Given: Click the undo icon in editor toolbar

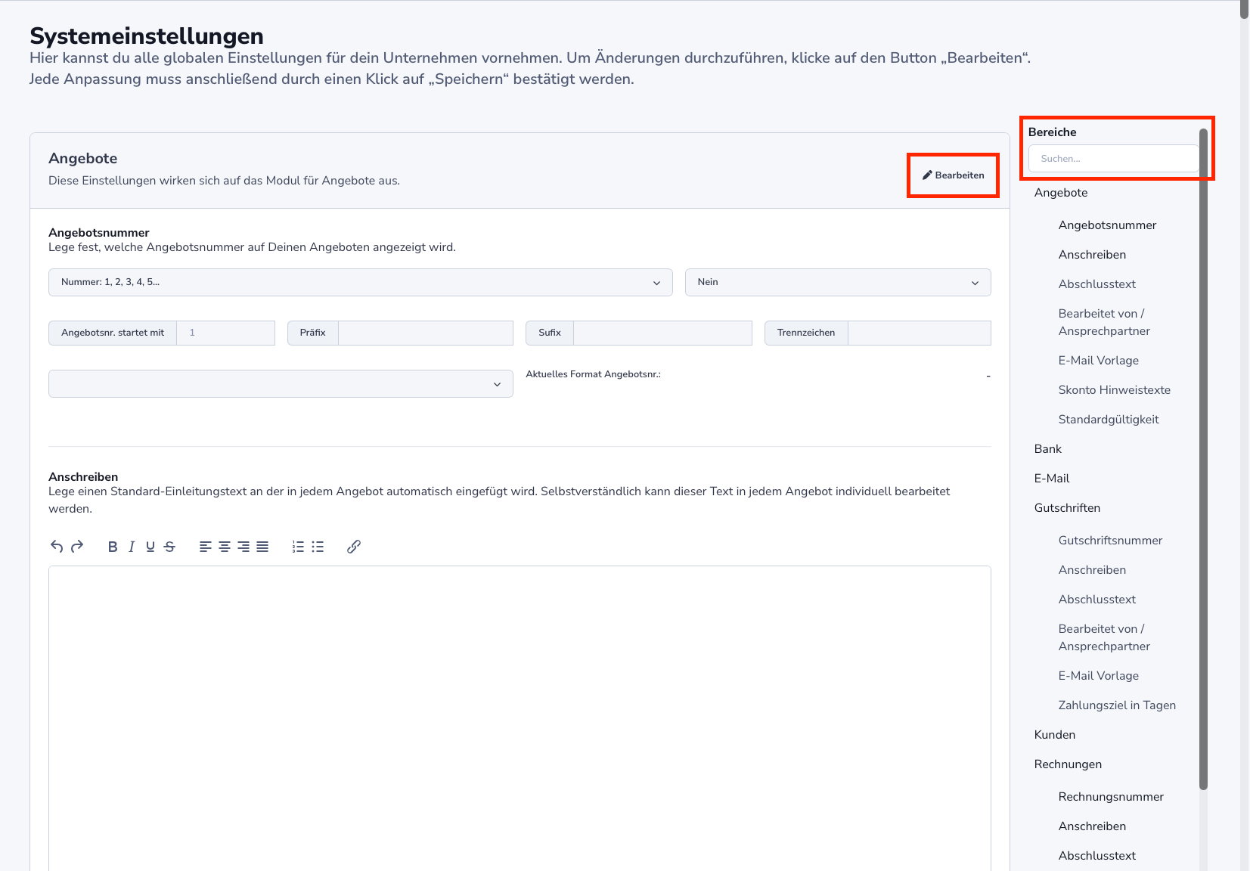Looking at the screenshot, I should tap(57, 547).
